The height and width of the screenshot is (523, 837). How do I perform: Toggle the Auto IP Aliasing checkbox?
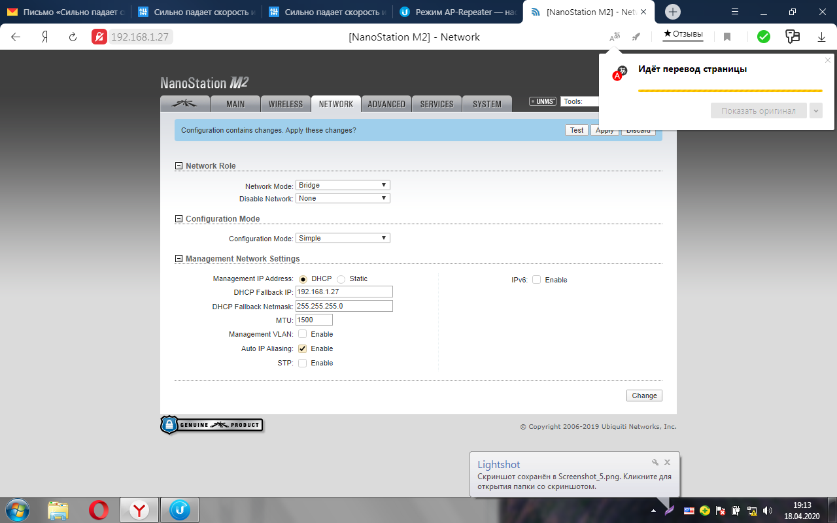coord(302,348)
